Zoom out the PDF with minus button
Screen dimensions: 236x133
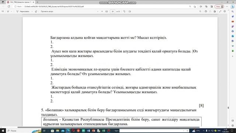click(x=98, y=11)
